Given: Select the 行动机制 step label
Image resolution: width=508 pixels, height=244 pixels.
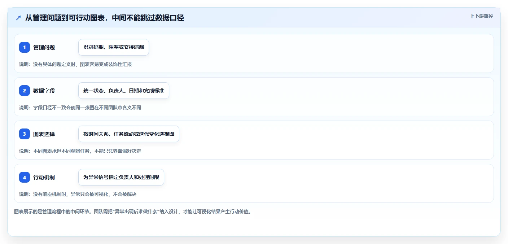Looking at the screenshot, I should click(44, 177).
